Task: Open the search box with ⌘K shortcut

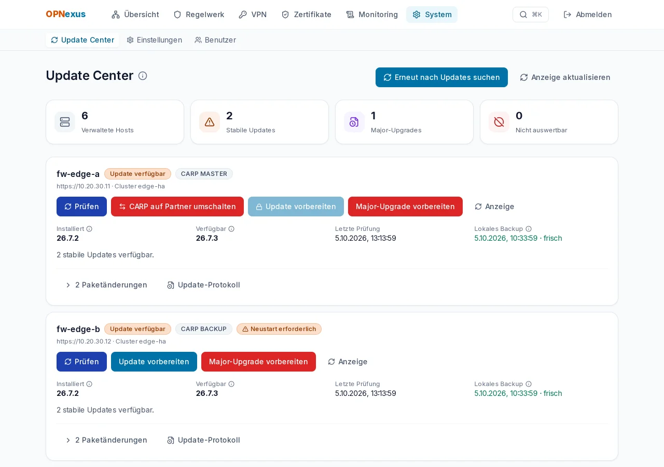Action: click(530, 15)
